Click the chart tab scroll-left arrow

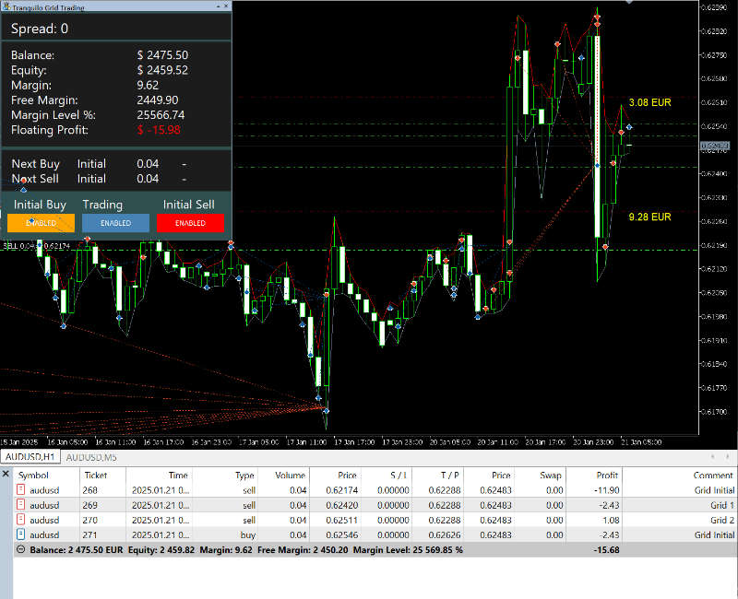click(x=713, y=456)
